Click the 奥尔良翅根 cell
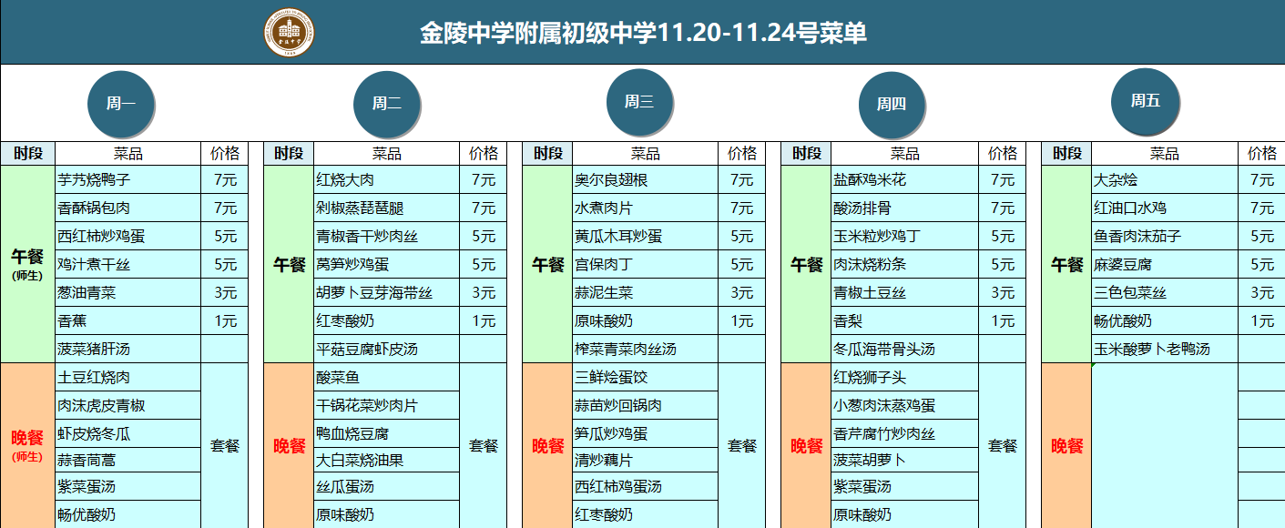 coord(646,180)
